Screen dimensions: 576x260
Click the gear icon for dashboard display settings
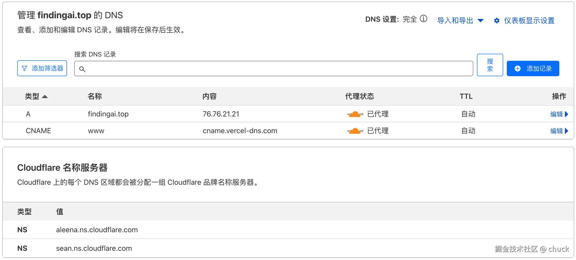(x=497, y=21)
